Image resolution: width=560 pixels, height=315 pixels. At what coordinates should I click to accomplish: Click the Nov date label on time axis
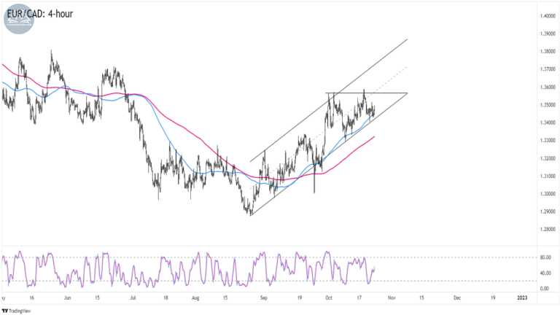(392, 297)
